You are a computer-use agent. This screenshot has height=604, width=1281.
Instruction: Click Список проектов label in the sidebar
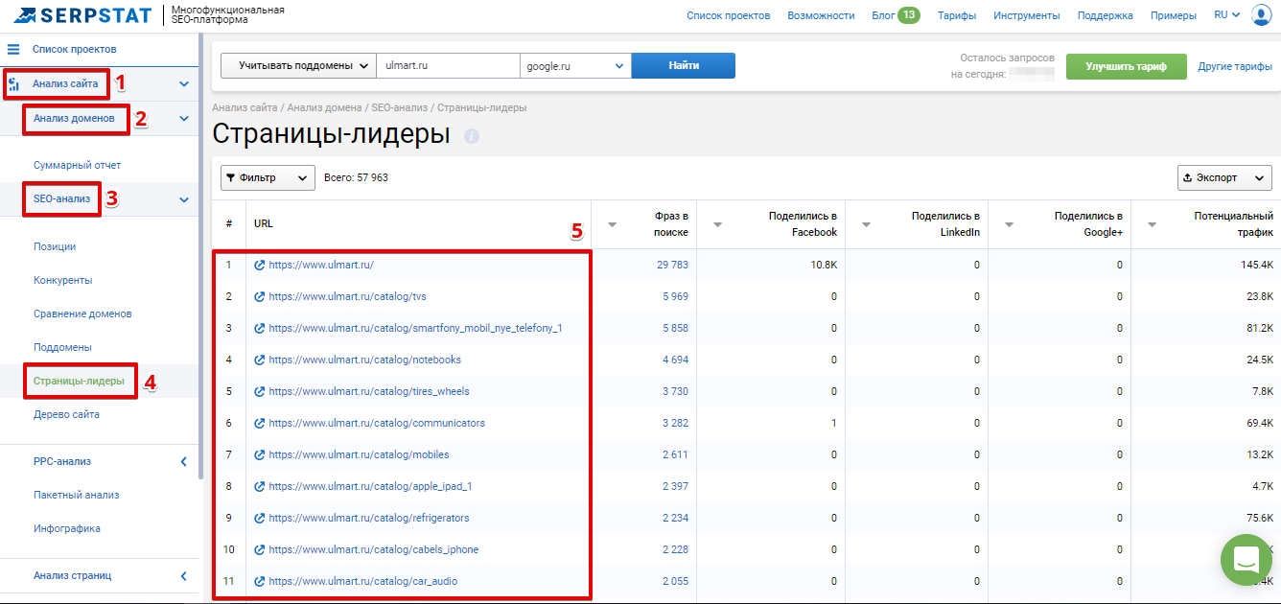(x=75, y=49)
